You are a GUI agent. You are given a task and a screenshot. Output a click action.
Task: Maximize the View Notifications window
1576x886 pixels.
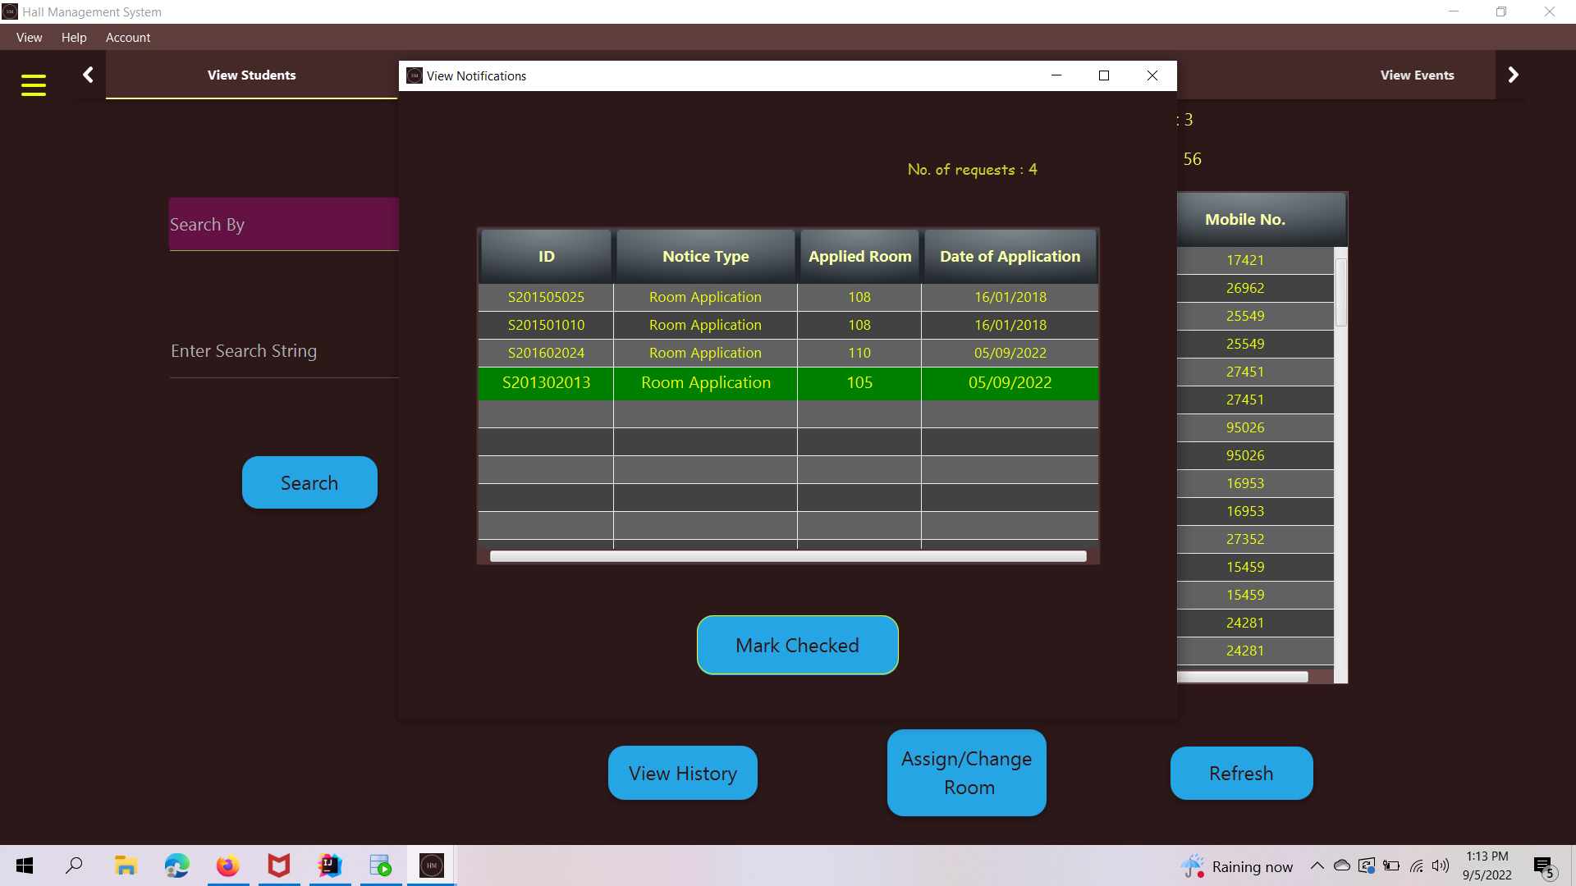click(x=1104, y=75)
